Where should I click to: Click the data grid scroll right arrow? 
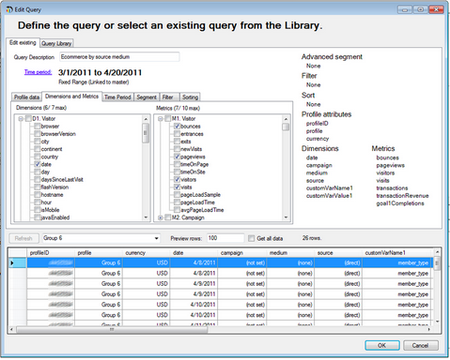point(428,329)
